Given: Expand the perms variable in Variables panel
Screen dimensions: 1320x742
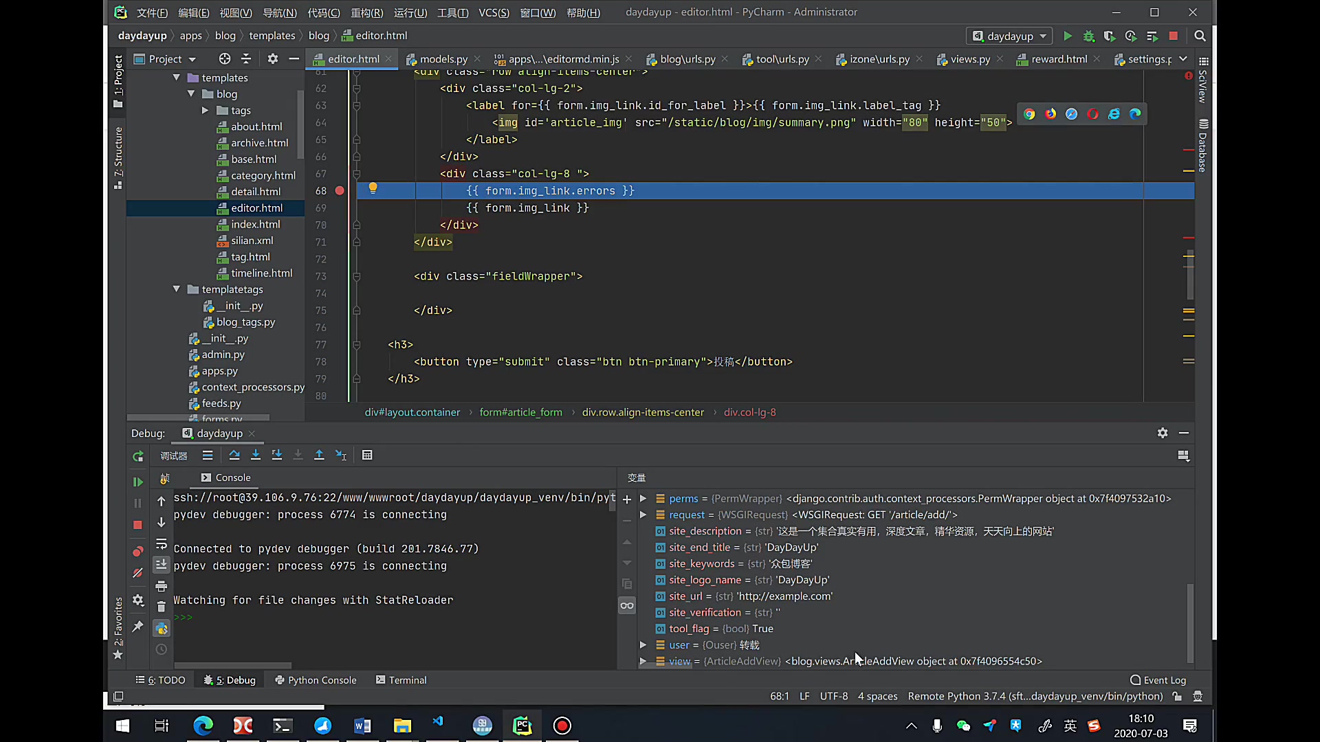Looking at the screenshot, I should [643, 498].
